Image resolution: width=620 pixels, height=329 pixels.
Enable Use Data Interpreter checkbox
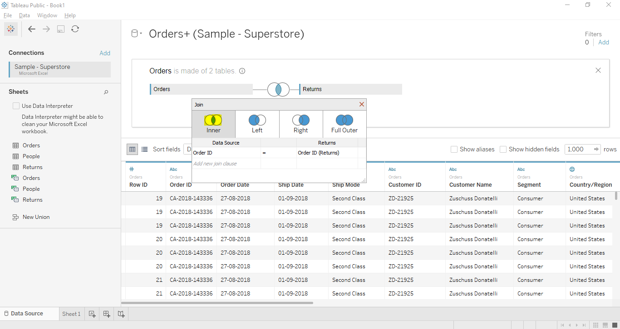(x=16, y=106)
